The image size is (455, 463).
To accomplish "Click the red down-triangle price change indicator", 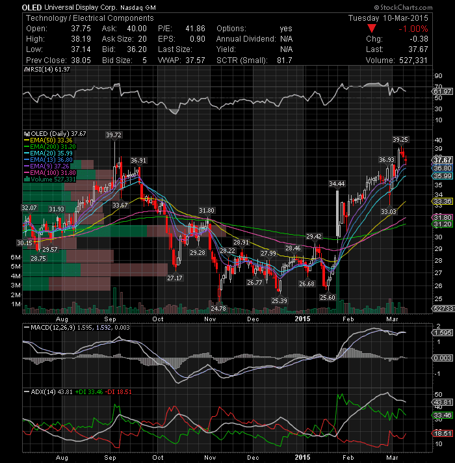I will pos(372,29).
